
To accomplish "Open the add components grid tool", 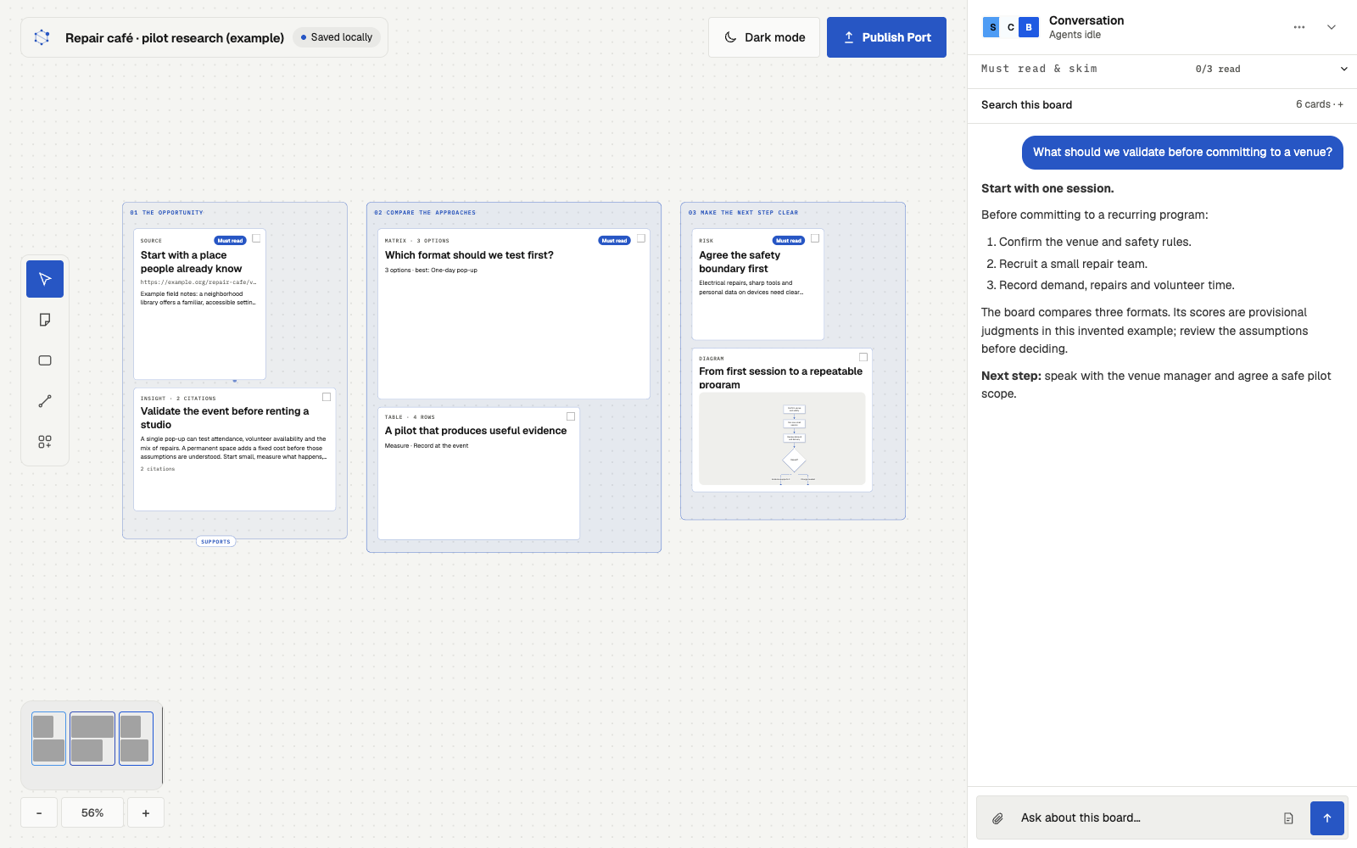I will (x=45, y=442).
